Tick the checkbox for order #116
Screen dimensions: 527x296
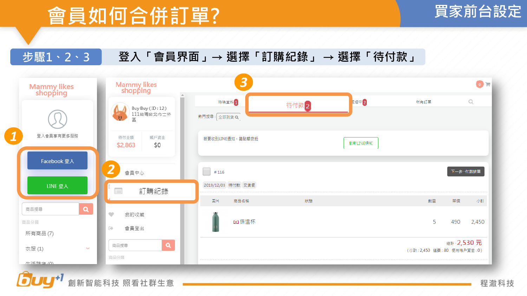[x=207, y=171]
